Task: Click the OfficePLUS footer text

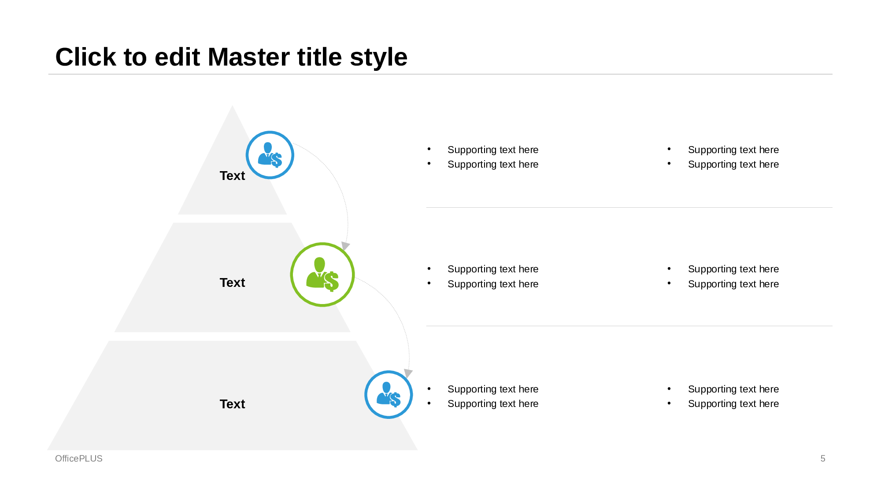Action: click(x=79, y=458)
